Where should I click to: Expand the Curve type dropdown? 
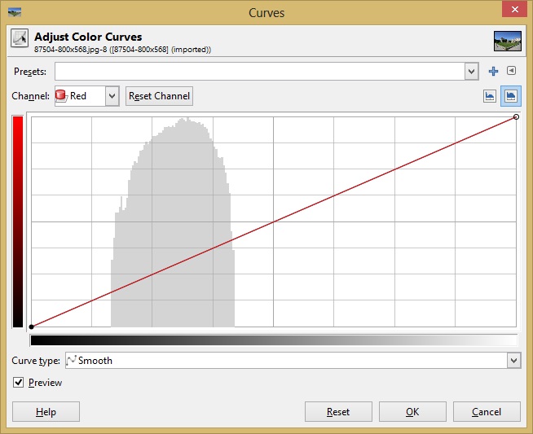[513, 361]
